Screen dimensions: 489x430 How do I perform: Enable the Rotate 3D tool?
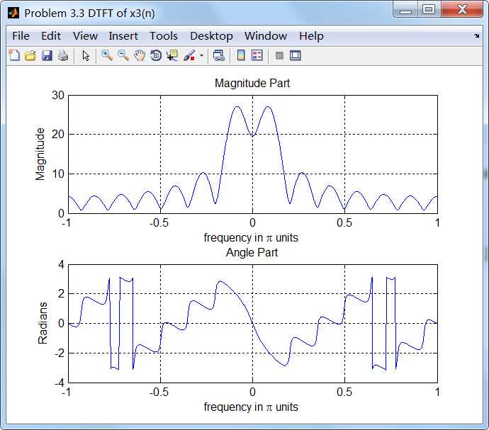[x=156, y=55]
